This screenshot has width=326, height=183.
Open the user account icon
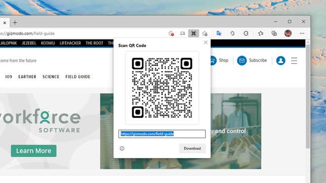tap(281, 60)
